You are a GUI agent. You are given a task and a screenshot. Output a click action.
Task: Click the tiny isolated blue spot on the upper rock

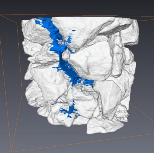pos(74,30)
